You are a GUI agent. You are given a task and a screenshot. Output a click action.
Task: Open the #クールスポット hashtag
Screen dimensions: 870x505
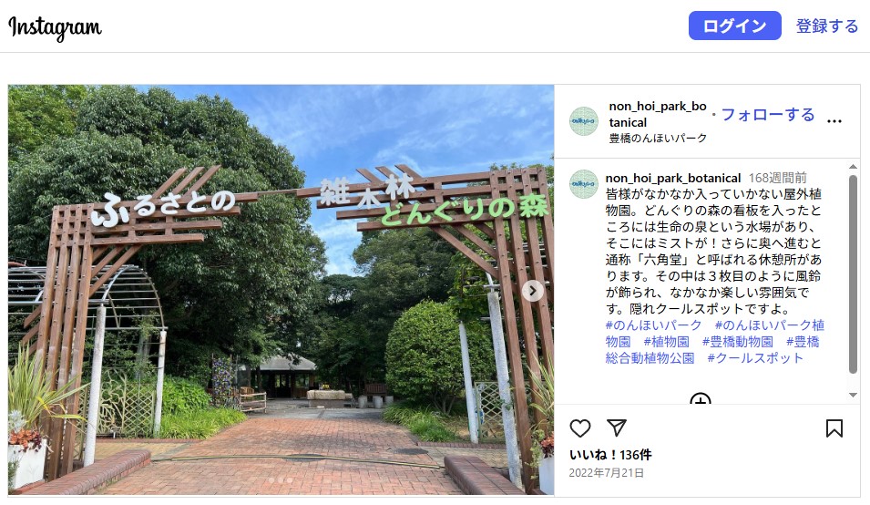pyautogui.click(x=755, y=358)
